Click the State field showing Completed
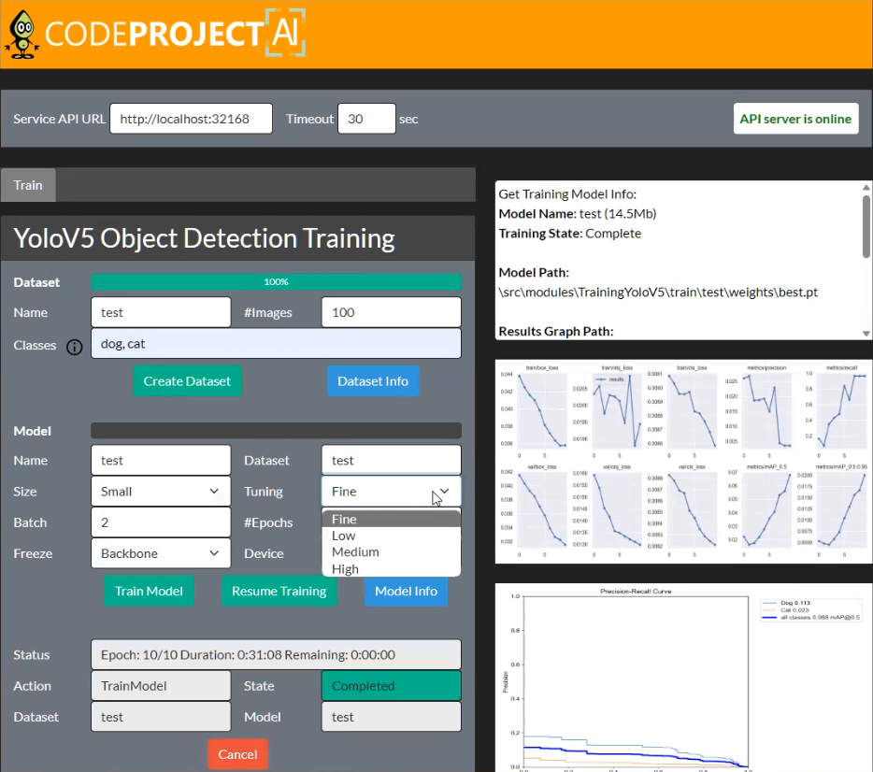This screenshot has width=873, height=772. pos(391,686)
